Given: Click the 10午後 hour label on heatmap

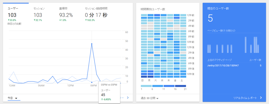Looking at the screenshot, I should pos(190,74).
